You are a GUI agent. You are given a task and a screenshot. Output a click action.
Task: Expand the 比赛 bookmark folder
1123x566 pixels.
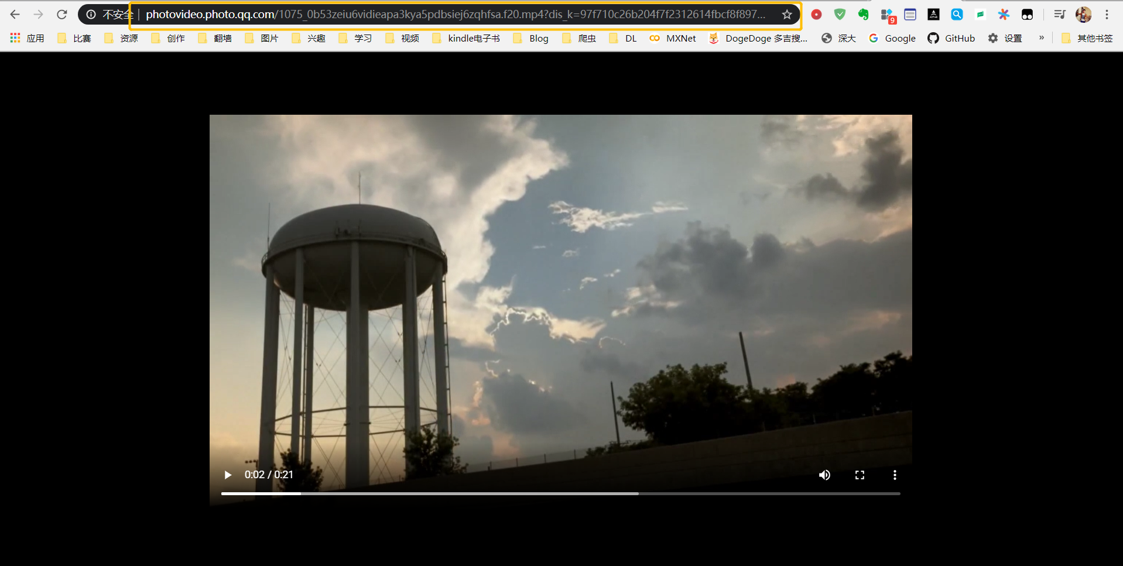pos(74,38)
